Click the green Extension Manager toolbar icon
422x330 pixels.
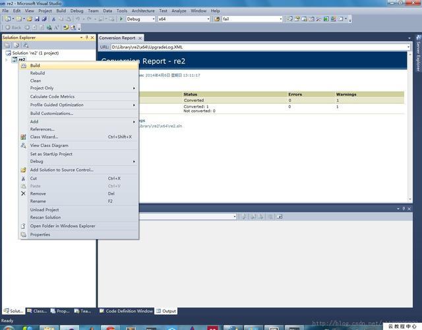pos(326,19)
